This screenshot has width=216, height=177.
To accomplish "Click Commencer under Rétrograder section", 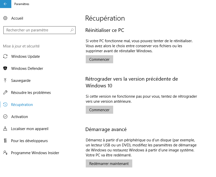I will (x=99, y=110).
